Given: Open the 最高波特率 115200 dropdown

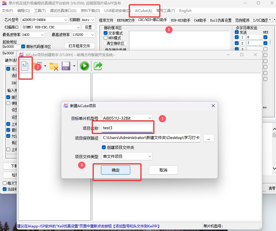Looking at the screenshot, I should point(83,35).
